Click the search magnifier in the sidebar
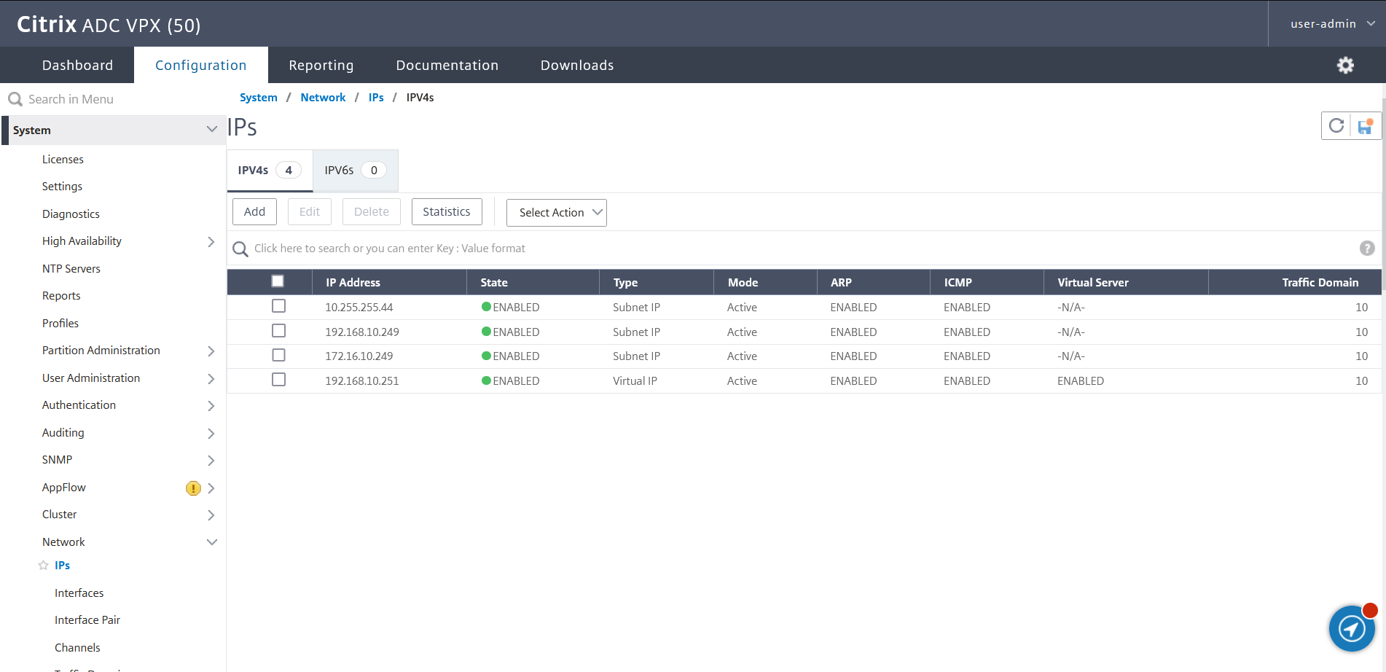Viewport: 1386px width, 672px height. [15, 98]
